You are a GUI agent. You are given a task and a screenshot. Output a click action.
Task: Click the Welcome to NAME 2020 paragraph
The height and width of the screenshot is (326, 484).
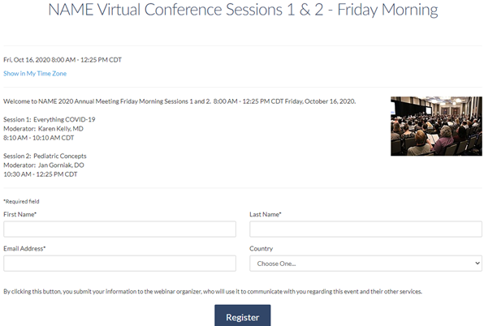tap(179, 101)
